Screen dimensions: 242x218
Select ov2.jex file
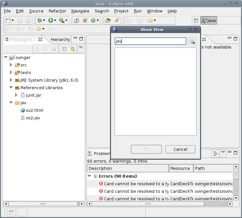tap(30, 118)
